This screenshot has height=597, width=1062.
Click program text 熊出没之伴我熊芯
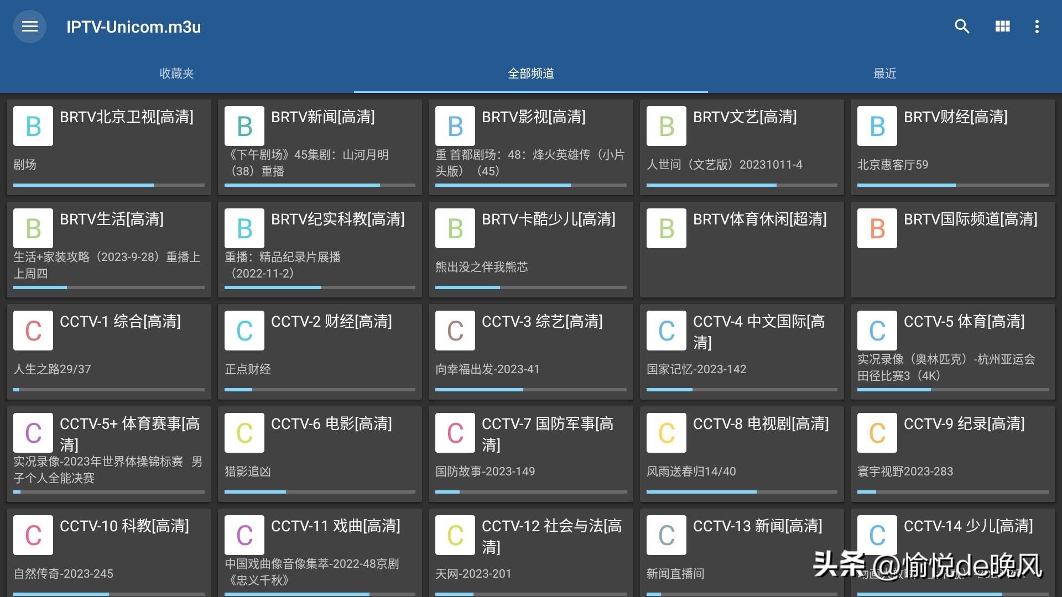pyautogui.click(x=482, y=267)
